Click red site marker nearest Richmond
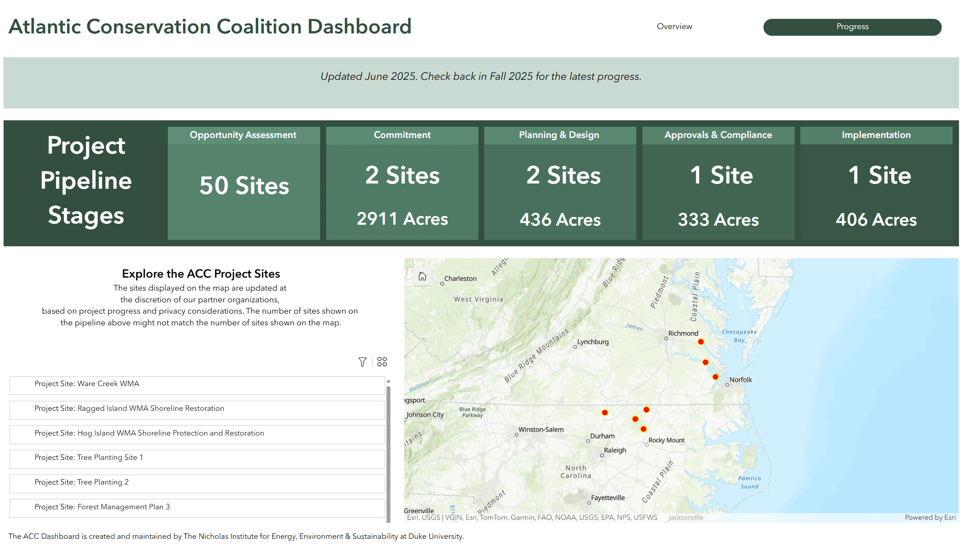Image resolution: width=963 pixels, height=544 pixels. (x=701, y=342)
